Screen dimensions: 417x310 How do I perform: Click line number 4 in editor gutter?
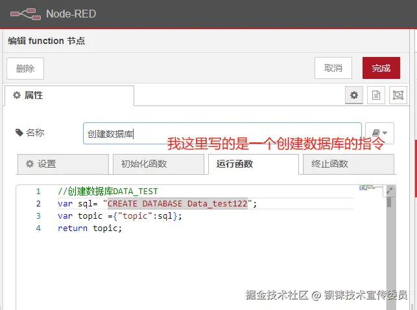(x=38, y=228)
